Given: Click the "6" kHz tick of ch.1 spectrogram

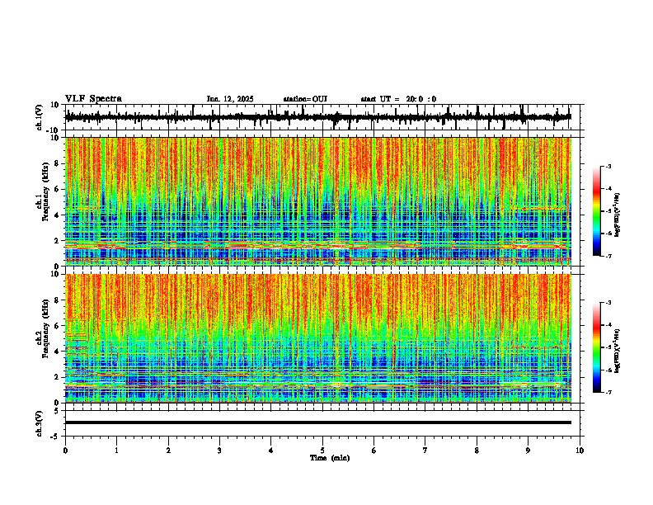Looking at the screenshot, I should point(58,190).
